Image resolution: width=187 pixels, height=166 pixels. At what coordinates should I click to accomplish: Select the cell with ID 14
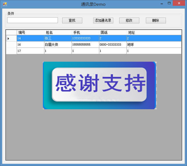click(30, 38)
